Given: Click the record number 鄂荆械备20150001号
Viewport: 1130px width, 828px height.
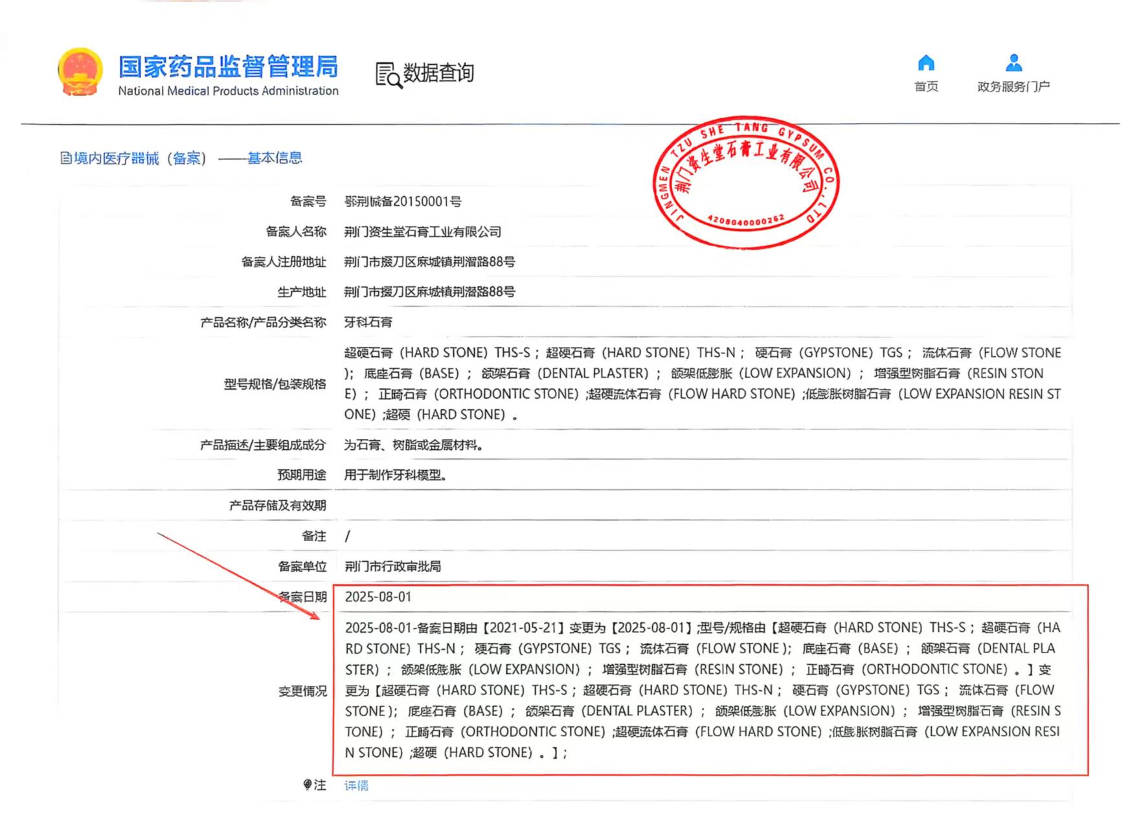Looking at the screenshot, I should [402, 202].
